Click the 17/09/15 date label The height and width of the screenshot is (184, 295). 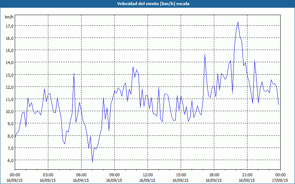280,180
